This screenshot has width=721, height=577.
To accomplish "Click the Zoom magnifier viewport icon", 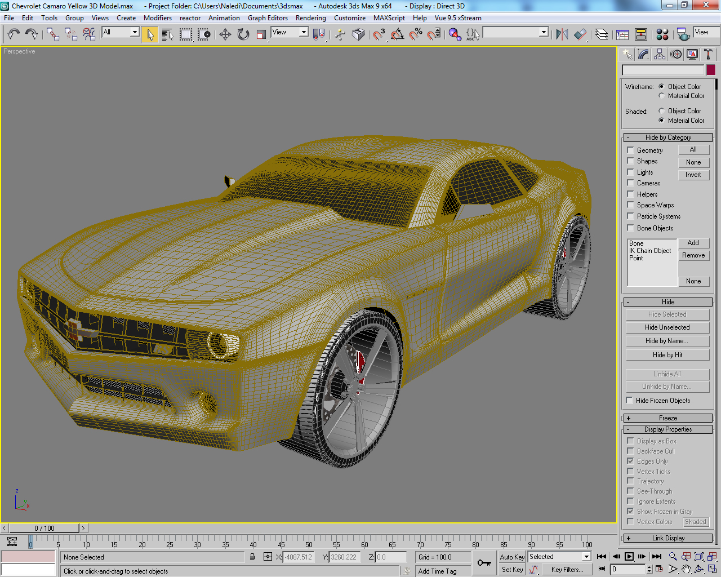I will tap(673, 556).
